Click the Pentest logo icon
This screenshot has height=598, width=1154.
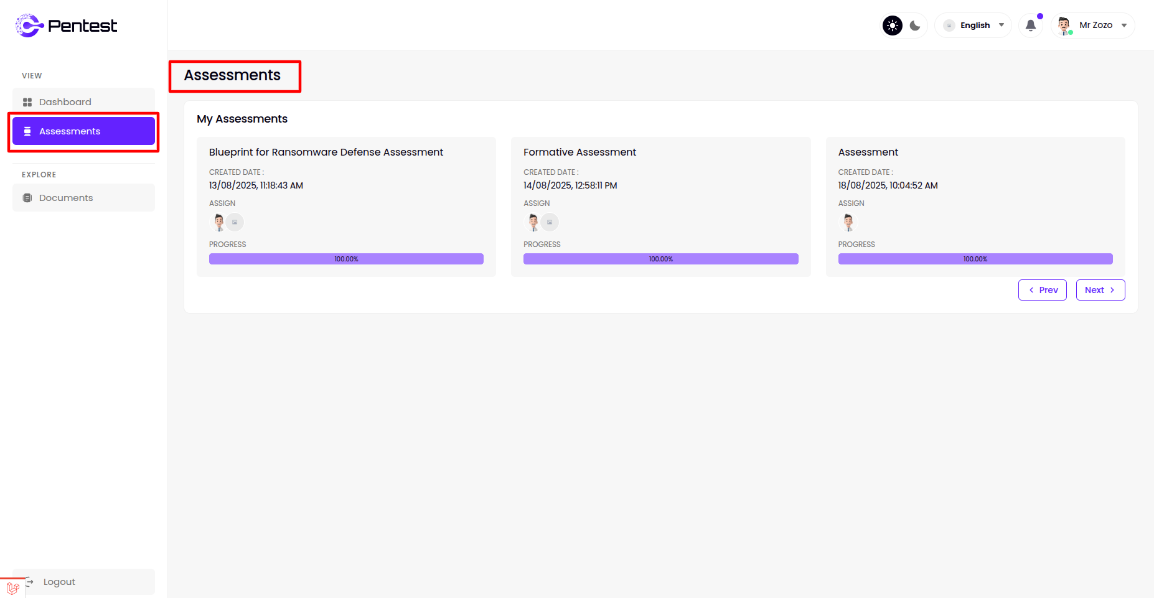[29, 26]
